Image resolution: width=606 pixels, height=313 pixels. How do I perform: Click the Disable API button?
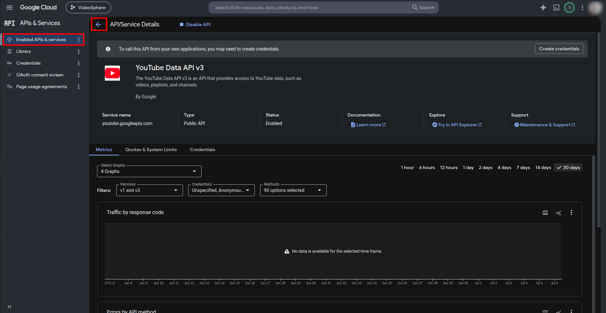[195, 24]
